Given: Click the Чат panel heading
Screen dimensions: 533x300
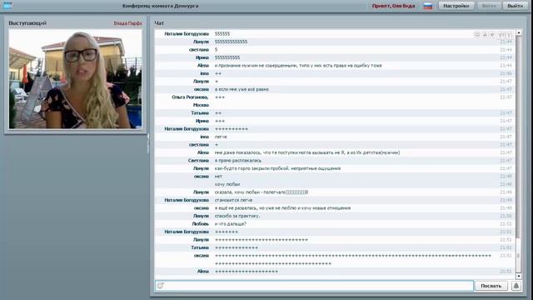Looking at the screenshot, I should 159,23.
